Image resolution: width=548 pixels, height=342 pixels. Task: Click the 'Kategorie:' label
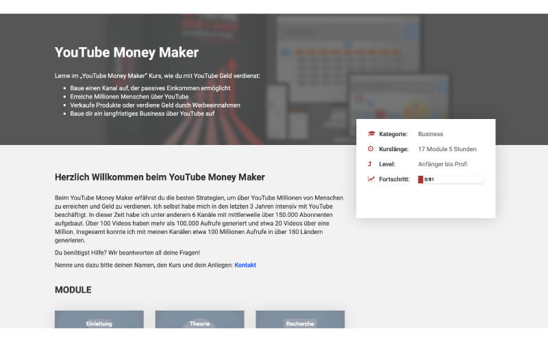393,134
